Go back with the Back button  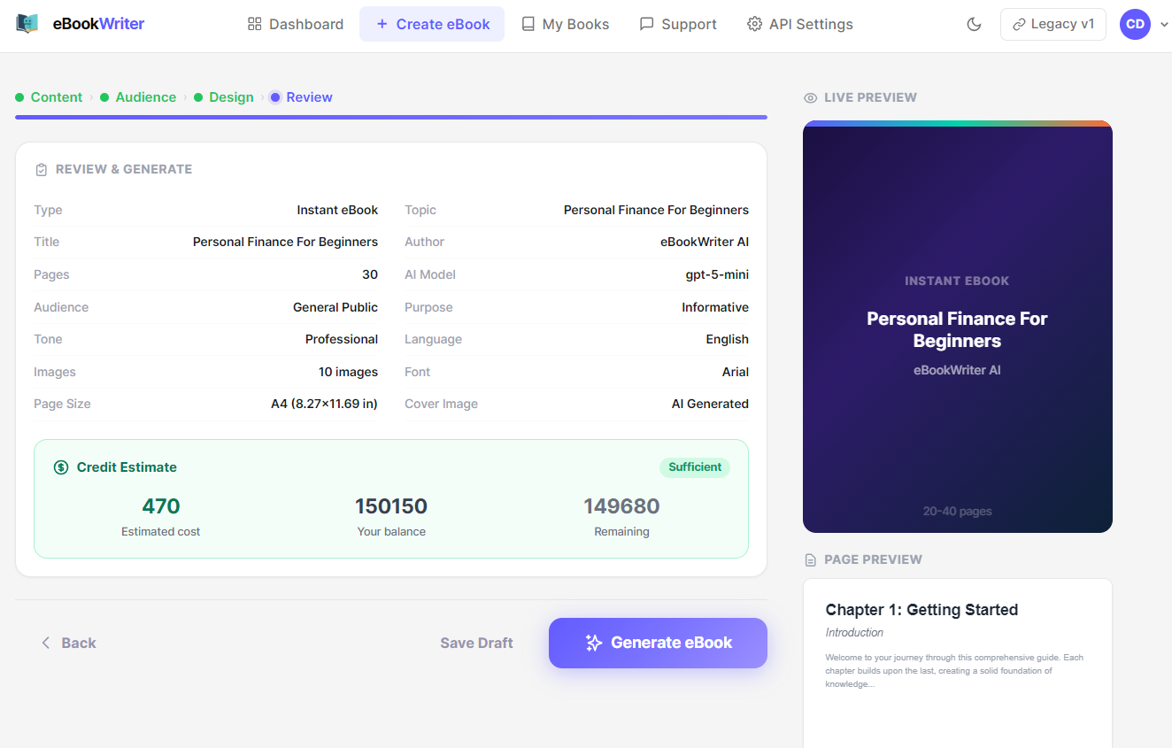(68, 643)
